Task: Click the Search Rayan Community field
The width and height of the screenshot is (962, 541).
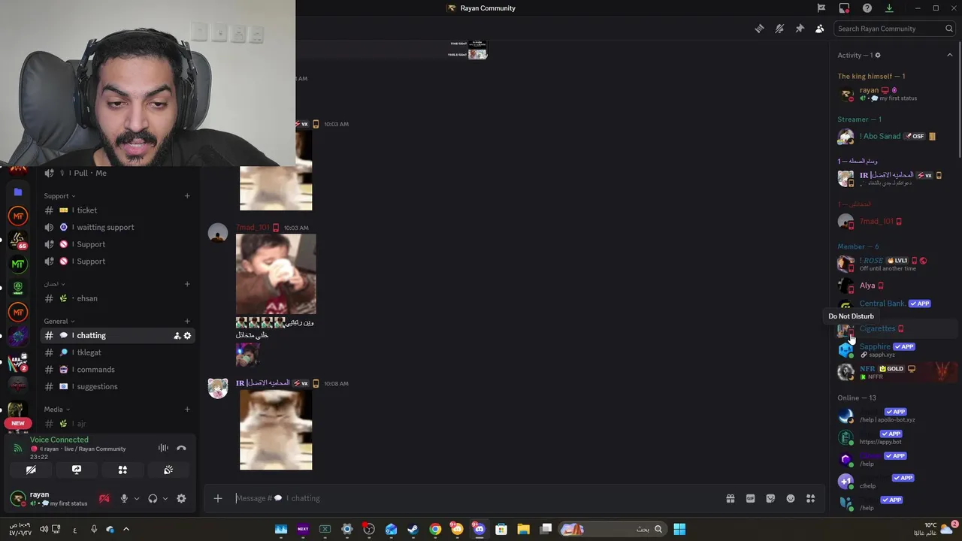Action: [894, 29]
